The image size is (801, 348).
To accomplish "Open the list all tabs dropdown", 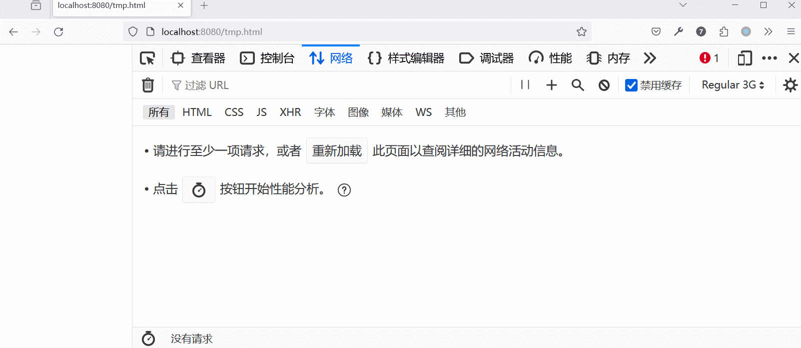I will [x=683, y=5].
